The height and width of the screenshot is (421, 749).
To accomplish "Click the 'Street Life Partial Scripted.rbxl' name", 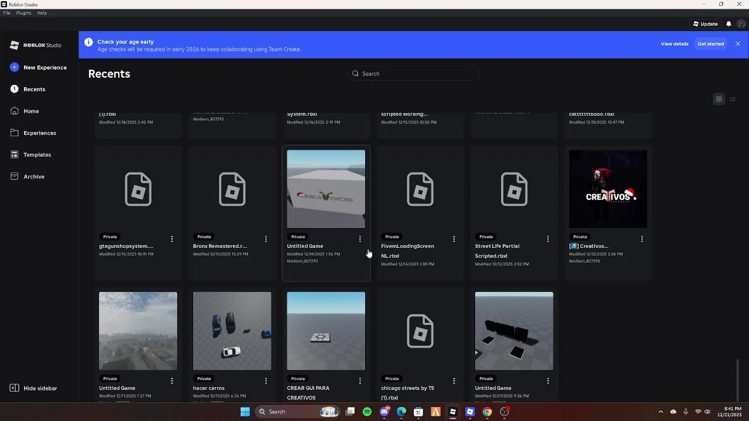I will coord(497,251).
